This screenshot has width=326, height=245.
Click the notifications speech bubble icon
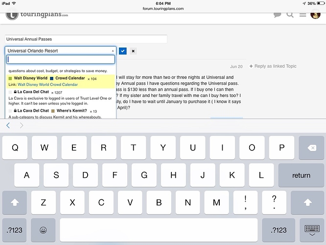pos(278,15)
